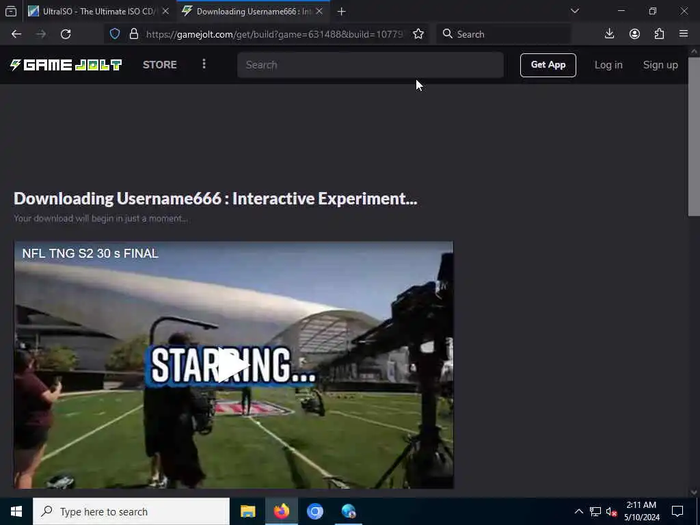Open the Log in page

(608, 65)
